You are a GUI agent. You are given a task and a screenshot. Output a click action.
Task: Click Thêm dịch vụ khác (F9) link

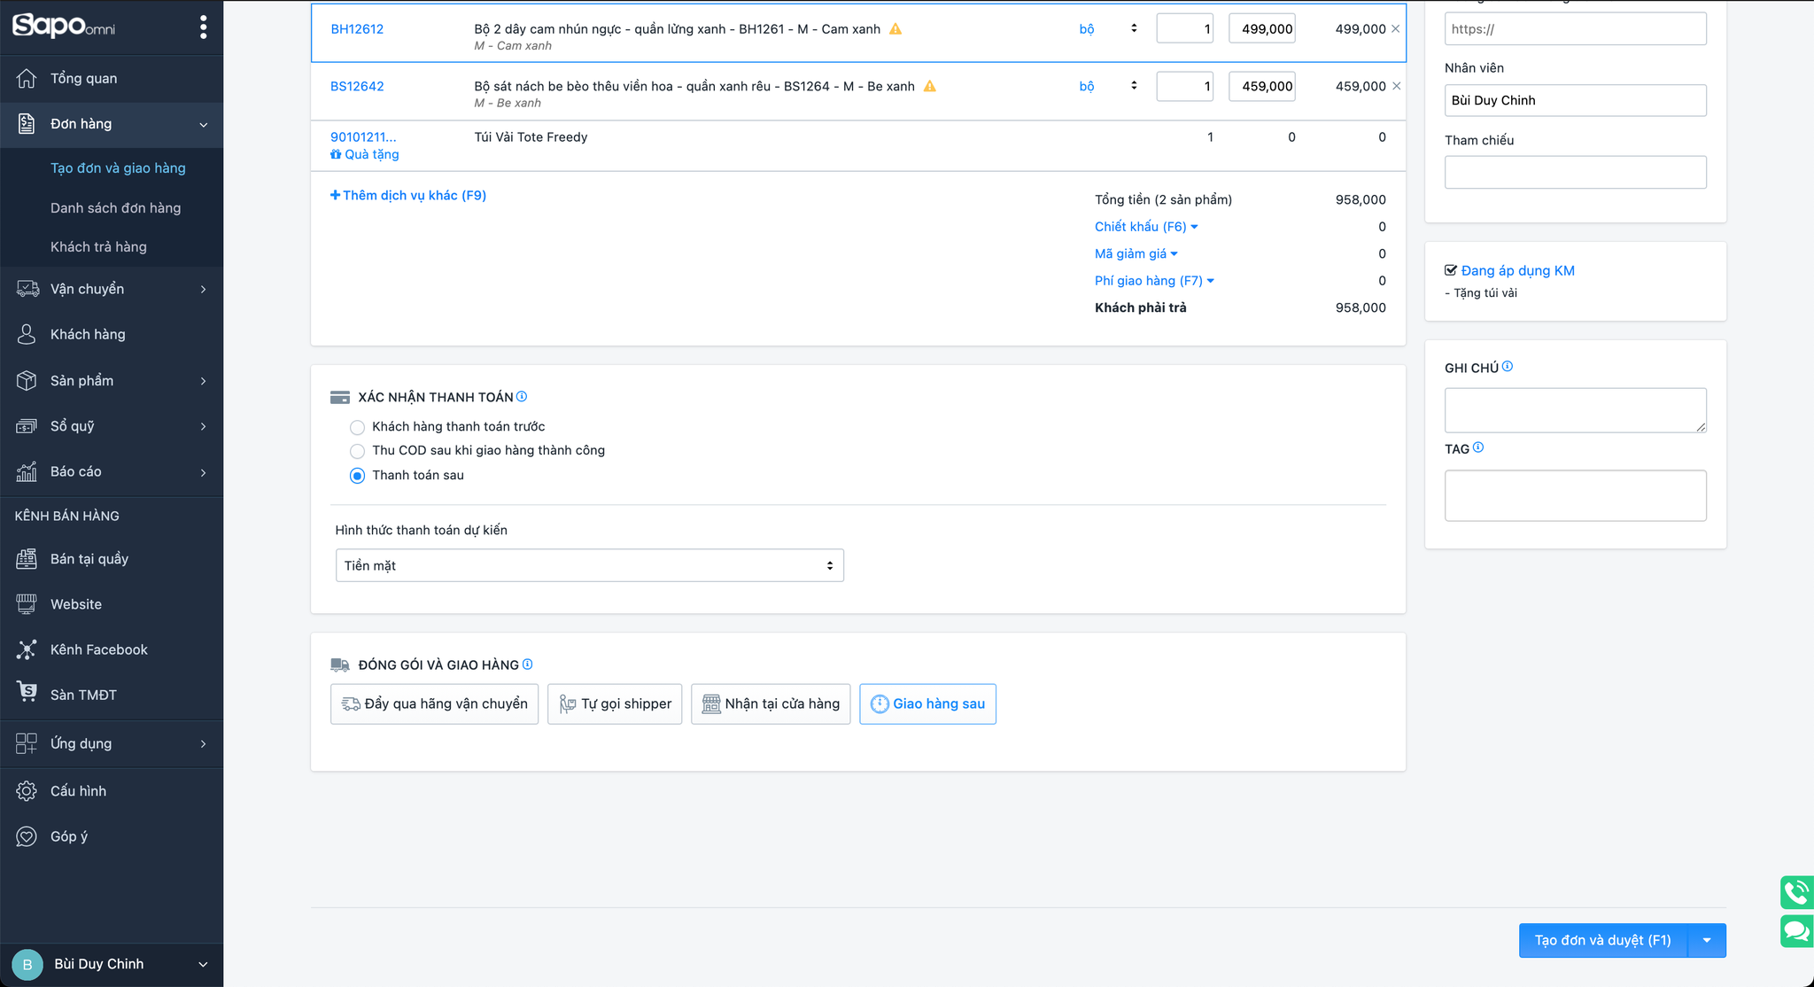point(408,195)
